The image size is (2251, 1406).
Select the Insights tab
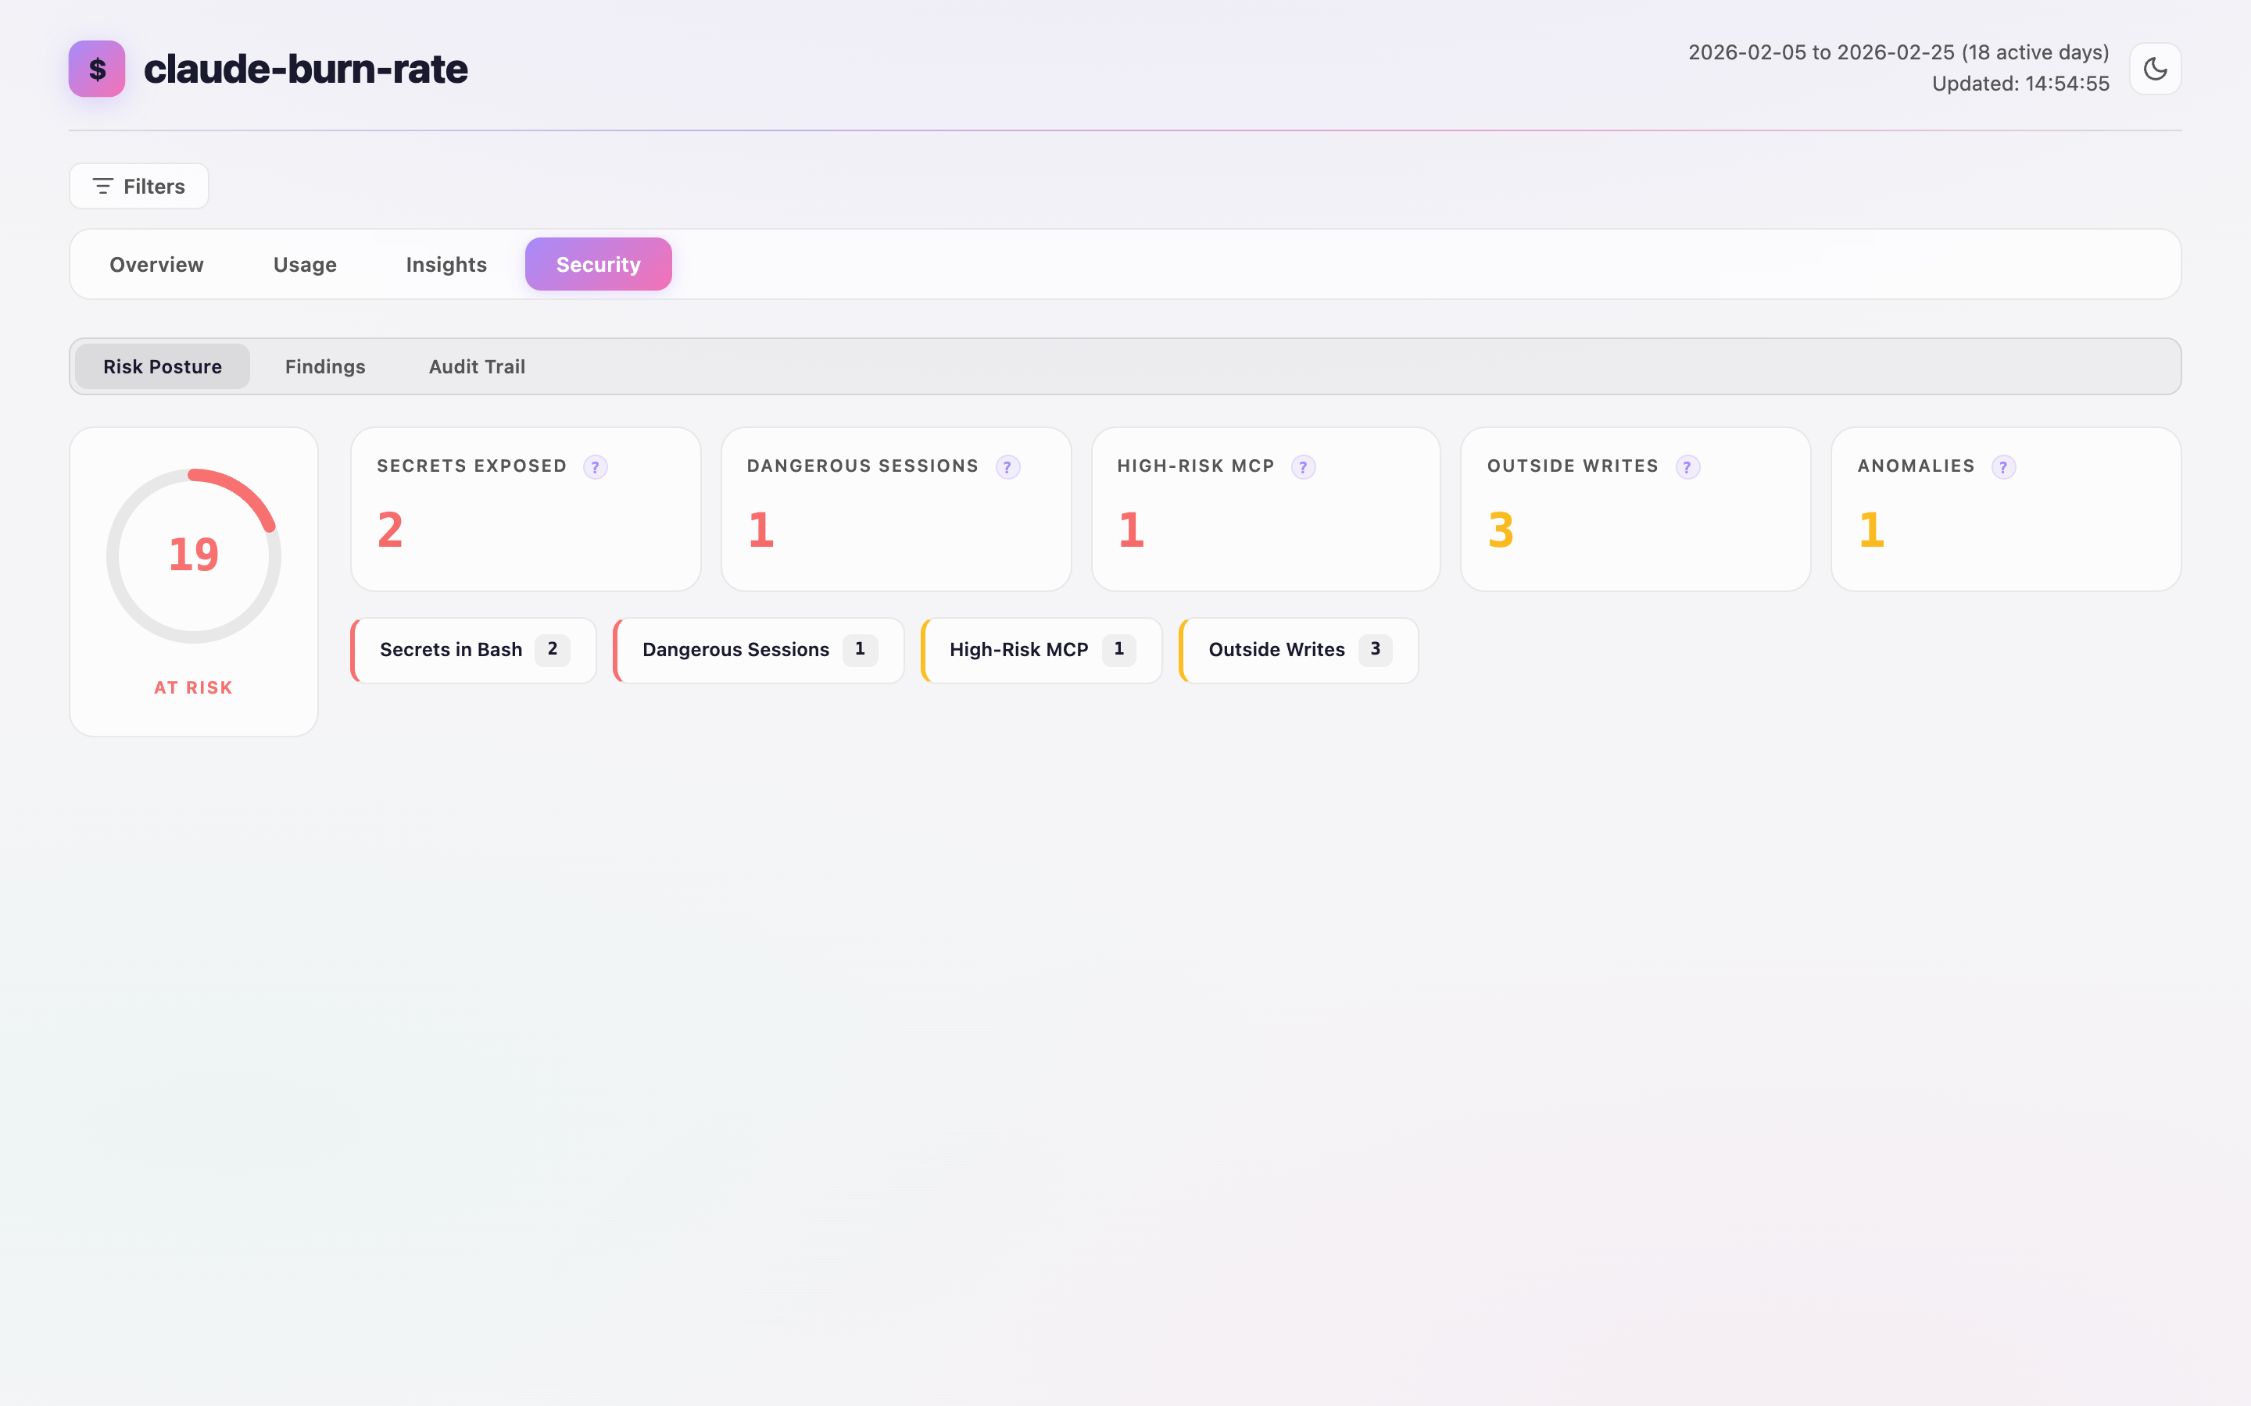[446, 264]
